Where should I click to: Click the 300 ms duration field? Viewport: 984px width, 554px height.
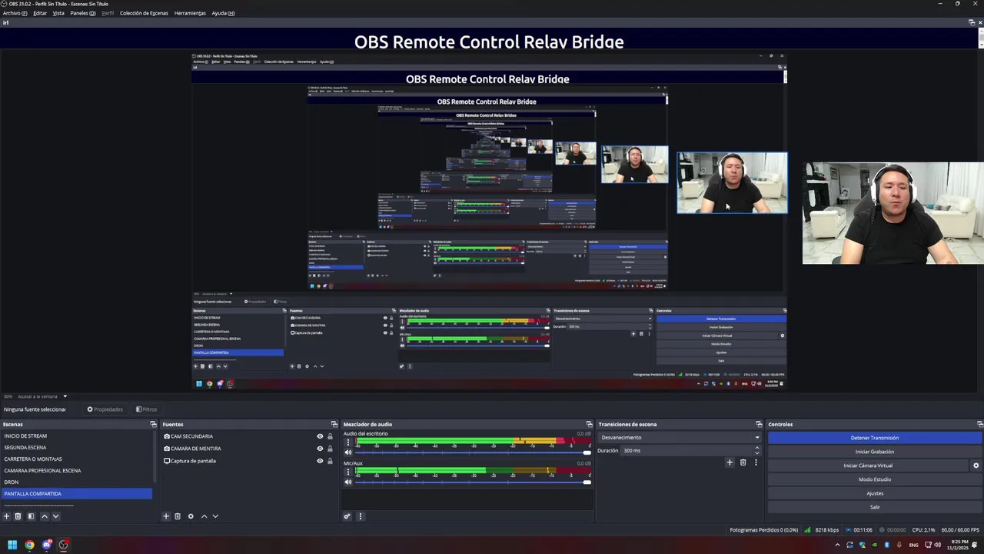coord(686,450)
